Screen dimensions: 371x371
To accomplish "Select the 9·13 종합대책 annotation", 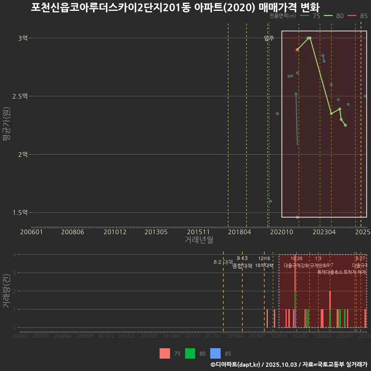I will [242, 262].
